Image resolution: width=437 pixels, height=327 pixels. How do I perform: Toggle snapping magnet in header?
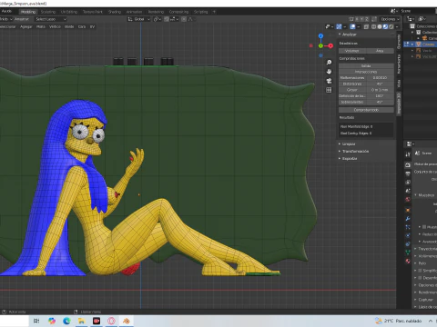167,19
